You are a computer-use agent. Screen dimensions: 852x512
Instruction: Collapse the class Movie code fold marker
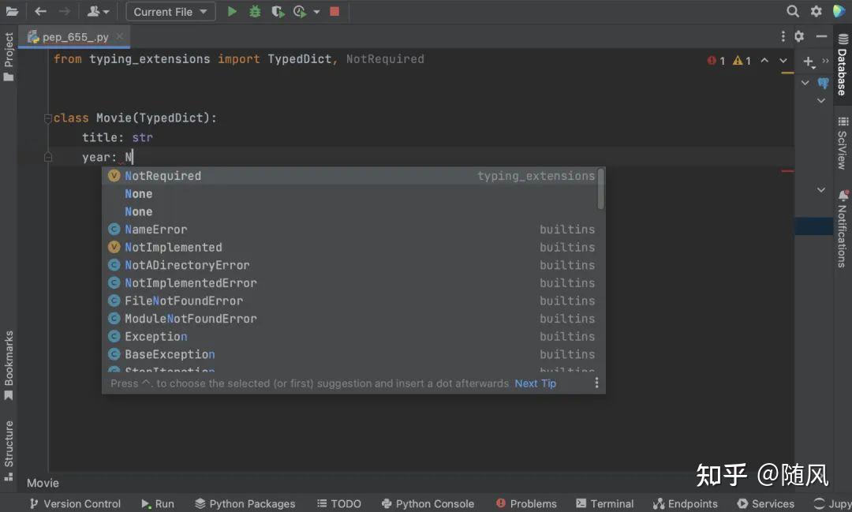(x=48, y=118)
